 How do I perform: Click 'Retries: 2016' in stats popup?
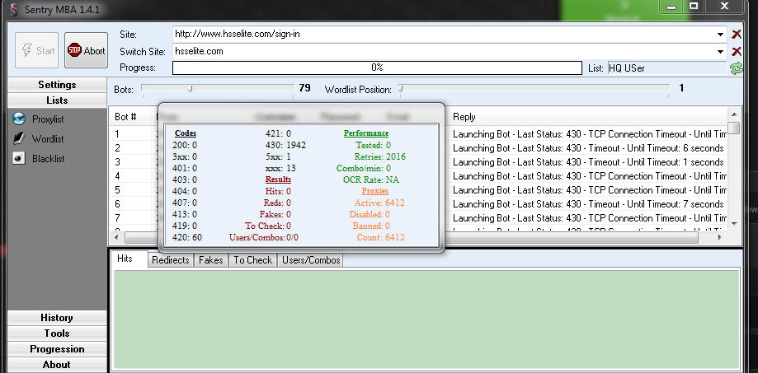[380, 156]
